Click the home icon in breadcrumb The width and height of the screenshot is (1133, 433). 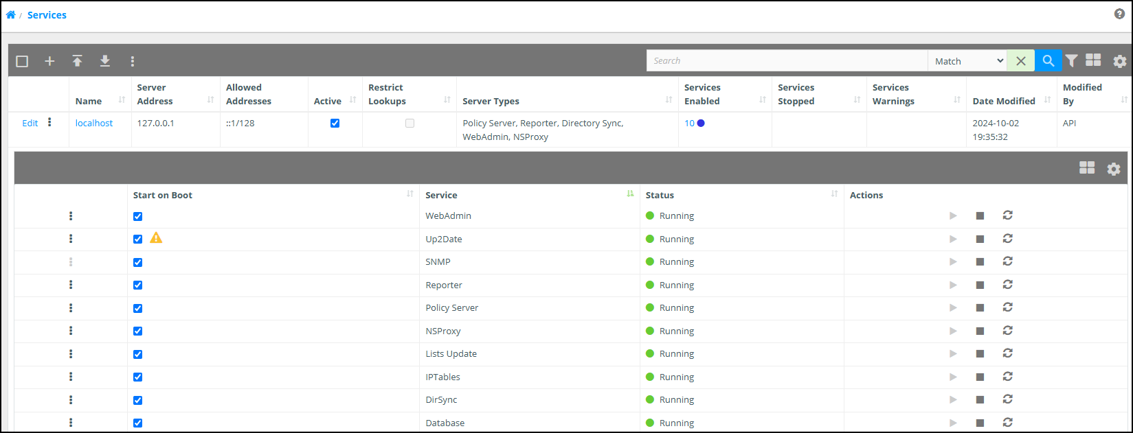pos(11,14)
